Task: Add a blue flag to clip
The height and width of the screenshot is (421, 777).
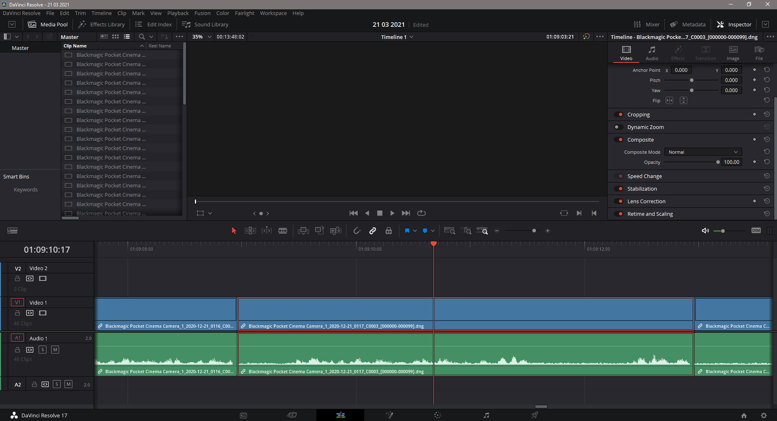Action: coord(407,231)
